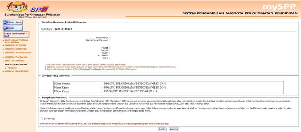The height and width of the screenshot is (132, 301).
Task: Expand Jawatan Dimohon menu
Action: click(x=15, y=61)
